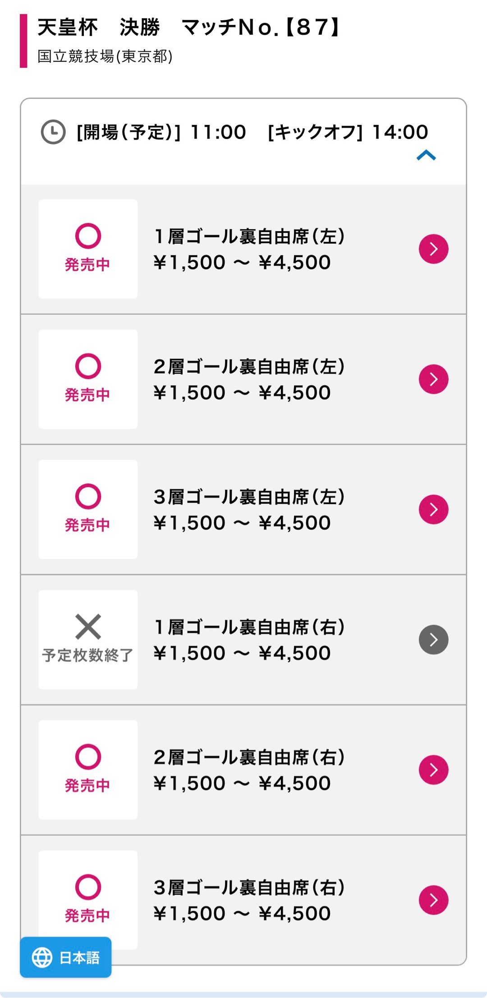Click arrow for 2層ゴール裏自由席(左)
Image resolution: width=487 pixels, height=998 pixels.
click(433, 379)
